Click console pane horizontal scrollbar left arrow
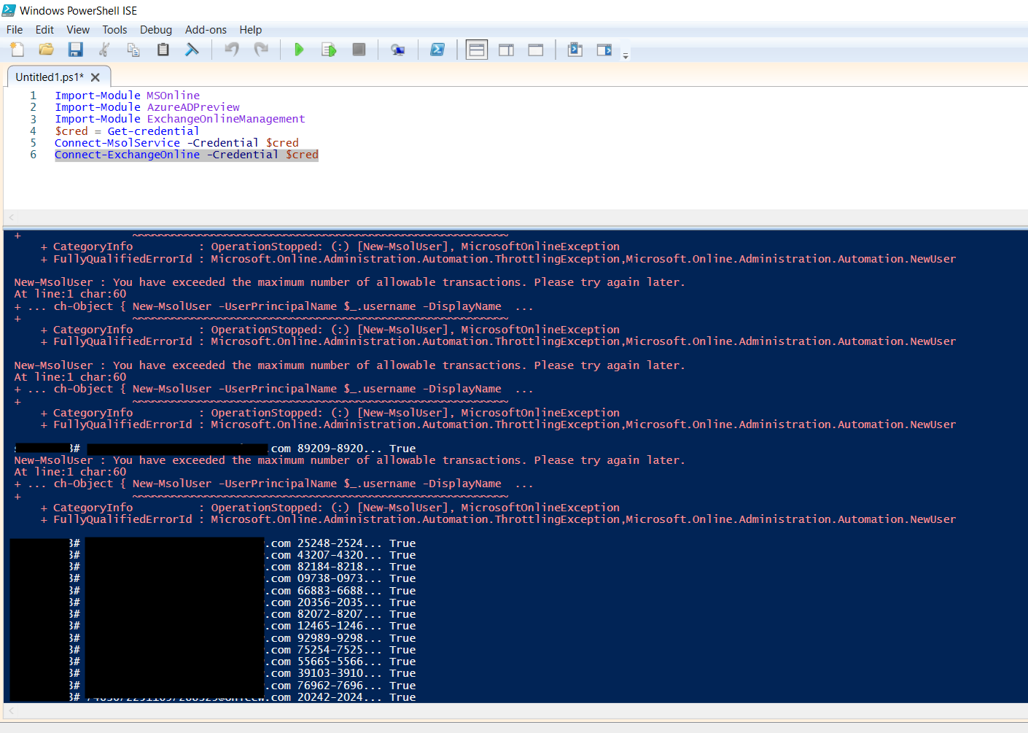The height and width of the screenshot is (733, 1028). click(x=11, y=710)
